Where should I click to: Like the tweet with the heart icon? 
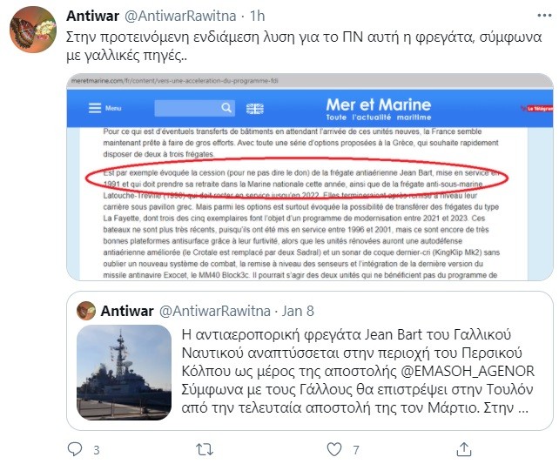click(x=333, y=449)
